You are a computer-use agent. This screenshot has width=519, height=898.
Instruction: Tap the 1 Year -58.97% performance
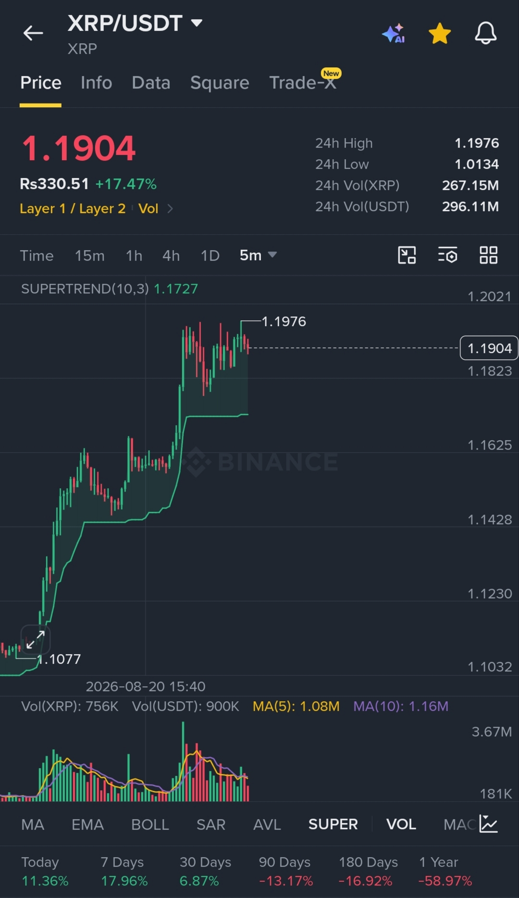pos(445,871)
